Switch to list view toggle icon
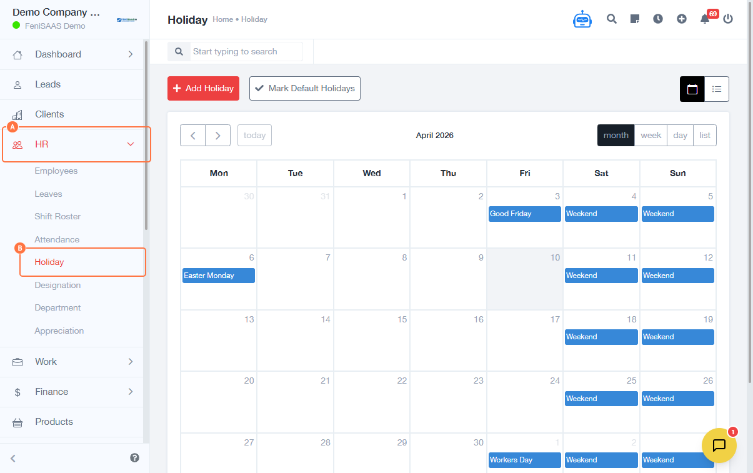The width and height of the screenshot is (753, 473). click(x=717, y=89)
